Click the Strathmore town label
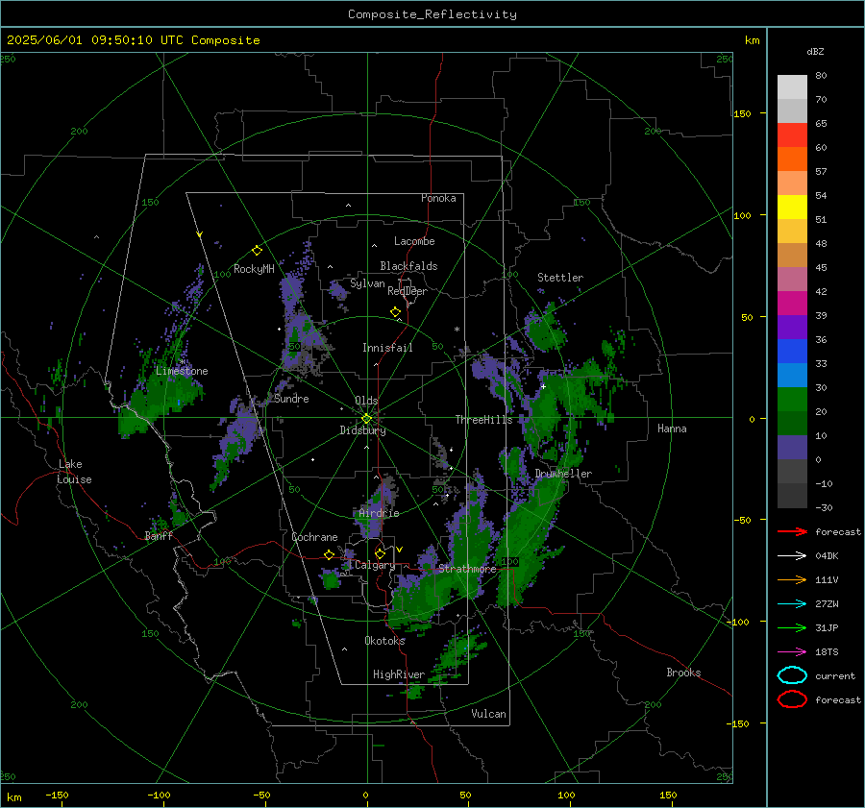 pos(467,568)
